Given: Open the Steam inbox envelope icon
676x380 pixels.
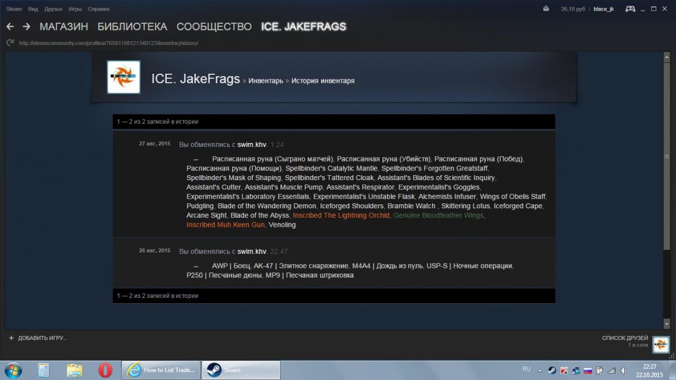Looking at the screenshot, I should (545, 8).
